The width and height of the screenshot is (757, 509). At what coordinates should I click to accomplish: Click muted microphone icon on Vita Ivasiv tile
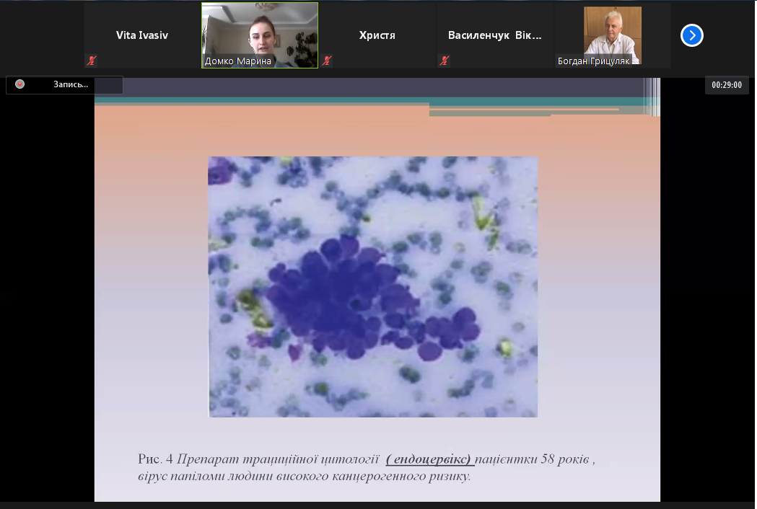92,61
